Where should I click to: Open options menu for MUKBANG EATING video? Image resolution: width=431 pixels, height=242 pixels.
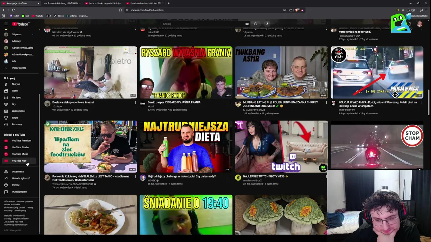[x=326, y=103]
